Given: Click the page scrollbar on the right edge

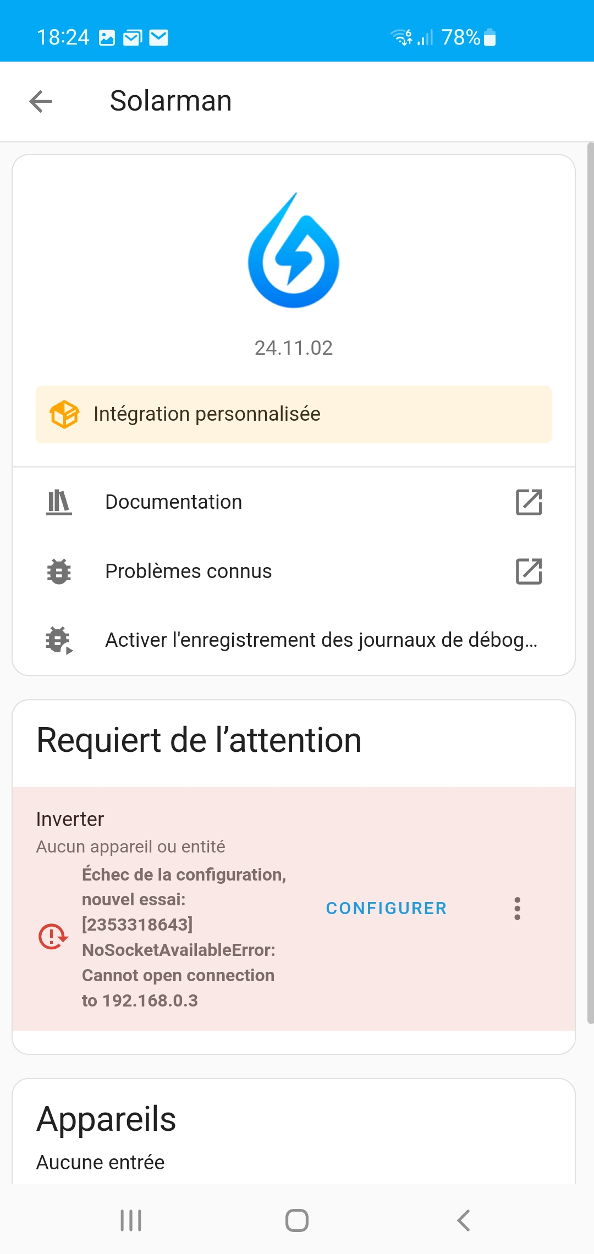Looking at the screenshot, I should click(590, 583).
